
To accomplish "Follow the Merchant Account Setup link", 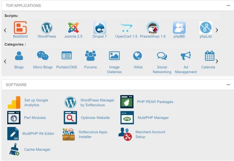I will [x=150, y=134].
